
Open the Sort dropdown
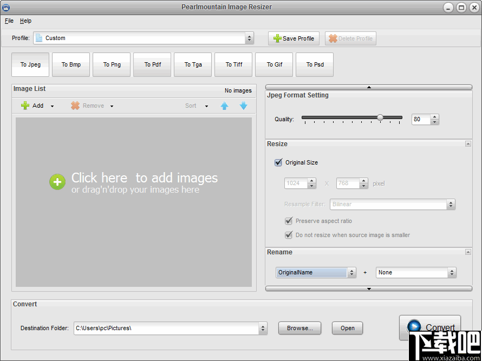coord(206,106)
